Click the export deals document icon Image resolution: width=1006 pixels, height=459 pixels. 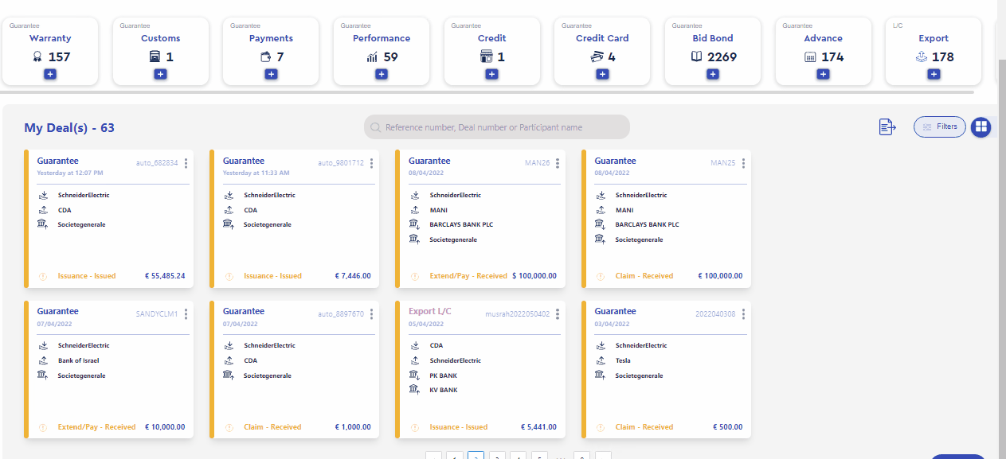pos(887,127)
